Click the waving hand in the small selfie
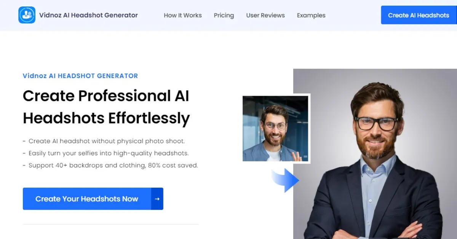Screen dimensions: 457x239 296,156
